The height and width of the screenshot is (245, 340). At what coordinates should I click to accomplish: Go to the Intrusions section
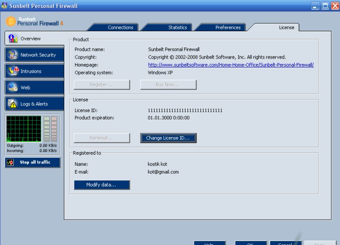[34, 71]
